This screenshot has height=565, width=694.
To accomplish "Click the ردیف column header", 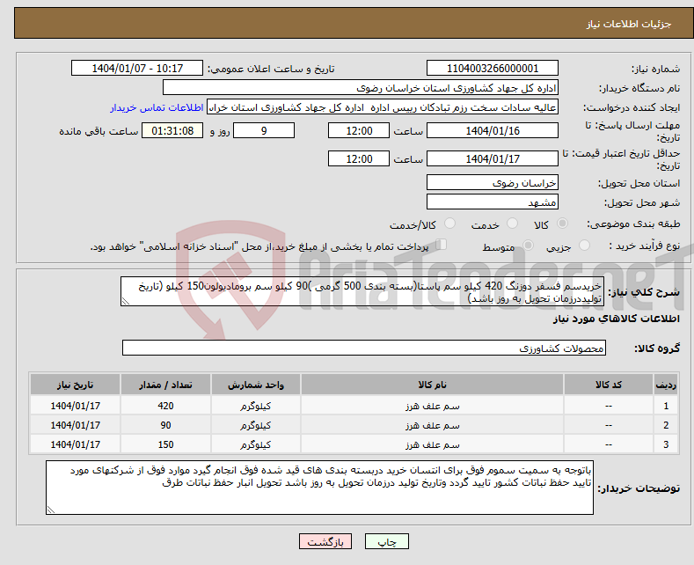I will tap(666, 385).
